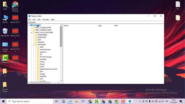Select the HKEY_CLASSES_ROOT key
Screen dimensions: 185x104
pos(43,28)
